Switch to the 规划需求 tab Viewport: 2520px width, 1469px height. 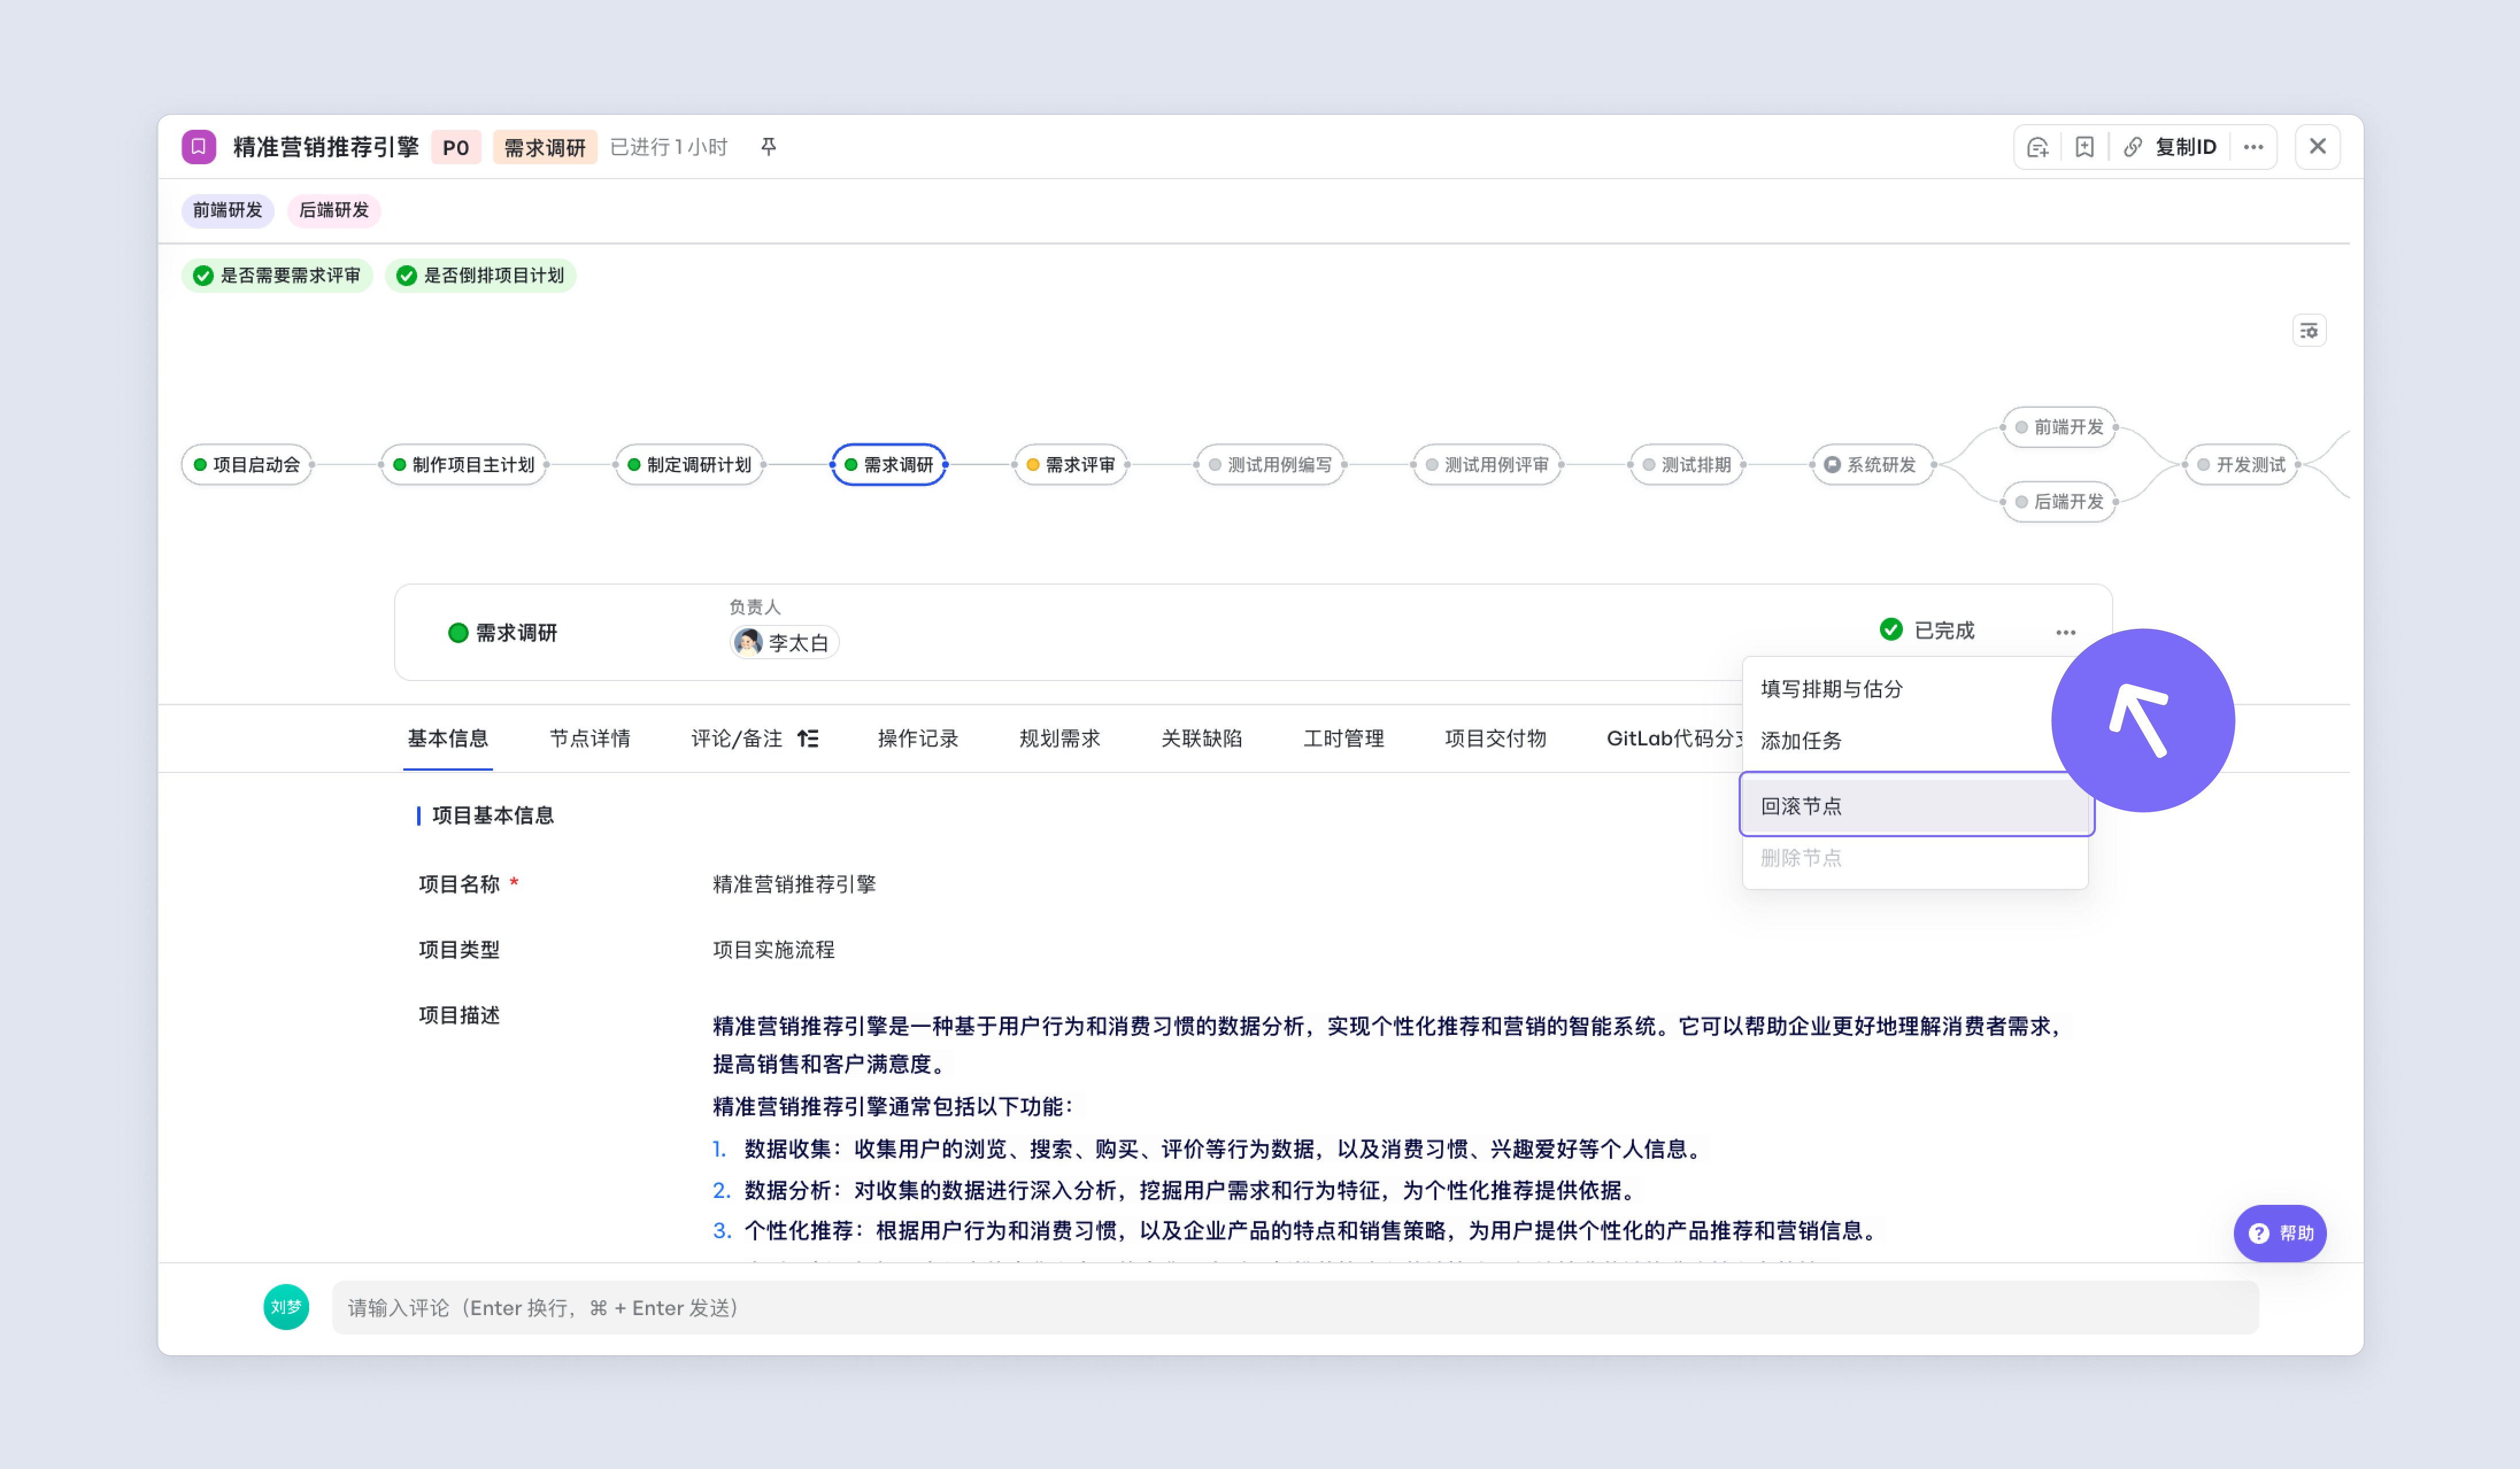1060,739
